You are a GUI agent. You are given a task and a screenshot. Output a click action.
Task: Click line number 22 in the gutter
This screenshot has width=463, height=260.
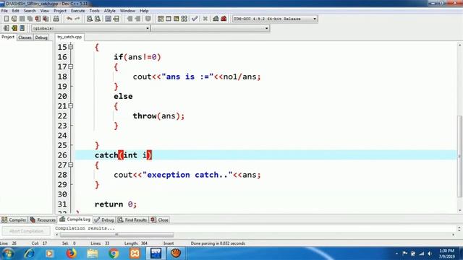(x=62, y=116)
